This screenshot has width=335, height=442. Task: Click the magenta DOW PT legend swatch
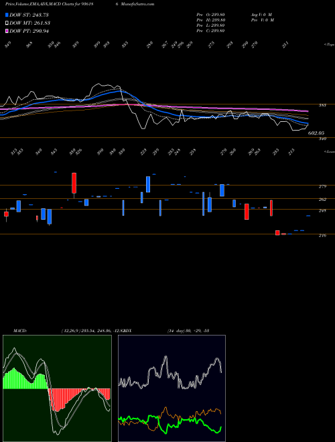(x=7, y=31)
